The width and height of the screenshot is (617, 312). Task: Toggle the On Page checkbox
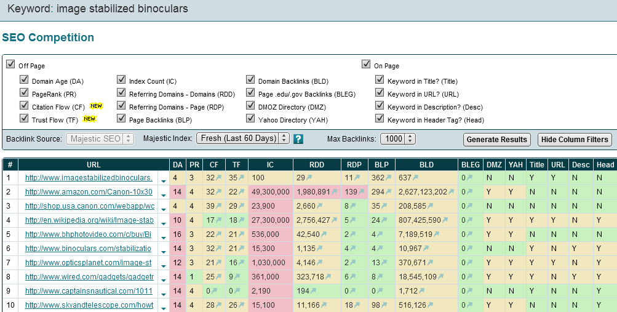tap(366, 64)
